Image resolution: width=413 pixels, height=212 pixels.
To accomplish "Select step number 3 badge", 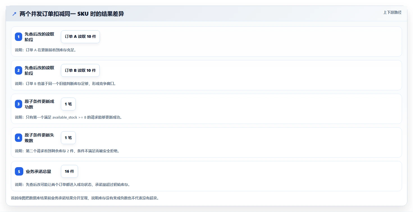I will (x=19, y=104).
